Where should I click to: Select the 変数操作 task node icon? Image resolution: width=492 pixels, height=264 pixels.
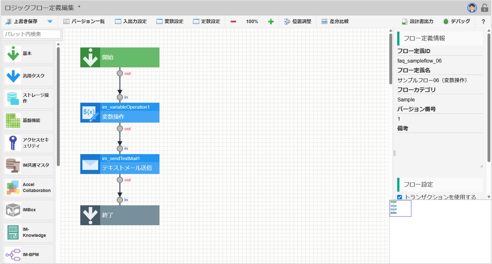click(x=90, y=113)
